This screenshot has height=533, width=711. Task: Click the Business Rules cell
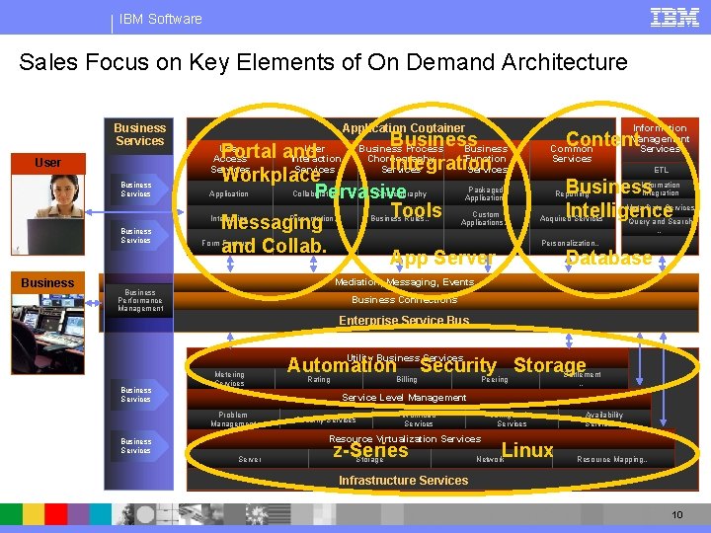point(400,218)
